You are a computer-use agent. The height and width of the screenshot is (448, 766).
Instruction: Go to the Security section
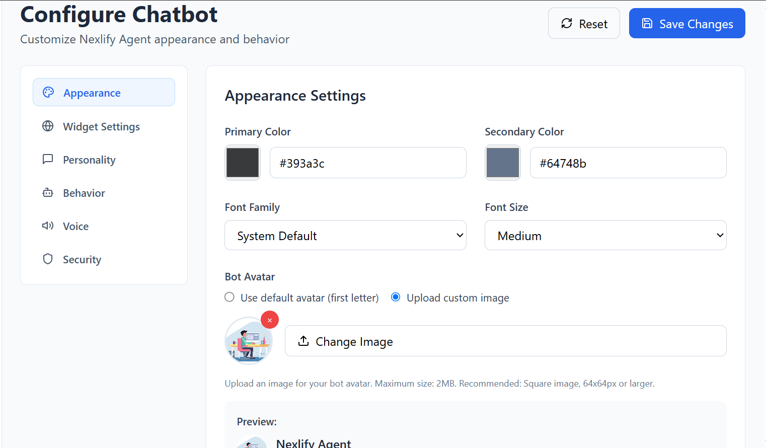(82, 259)
